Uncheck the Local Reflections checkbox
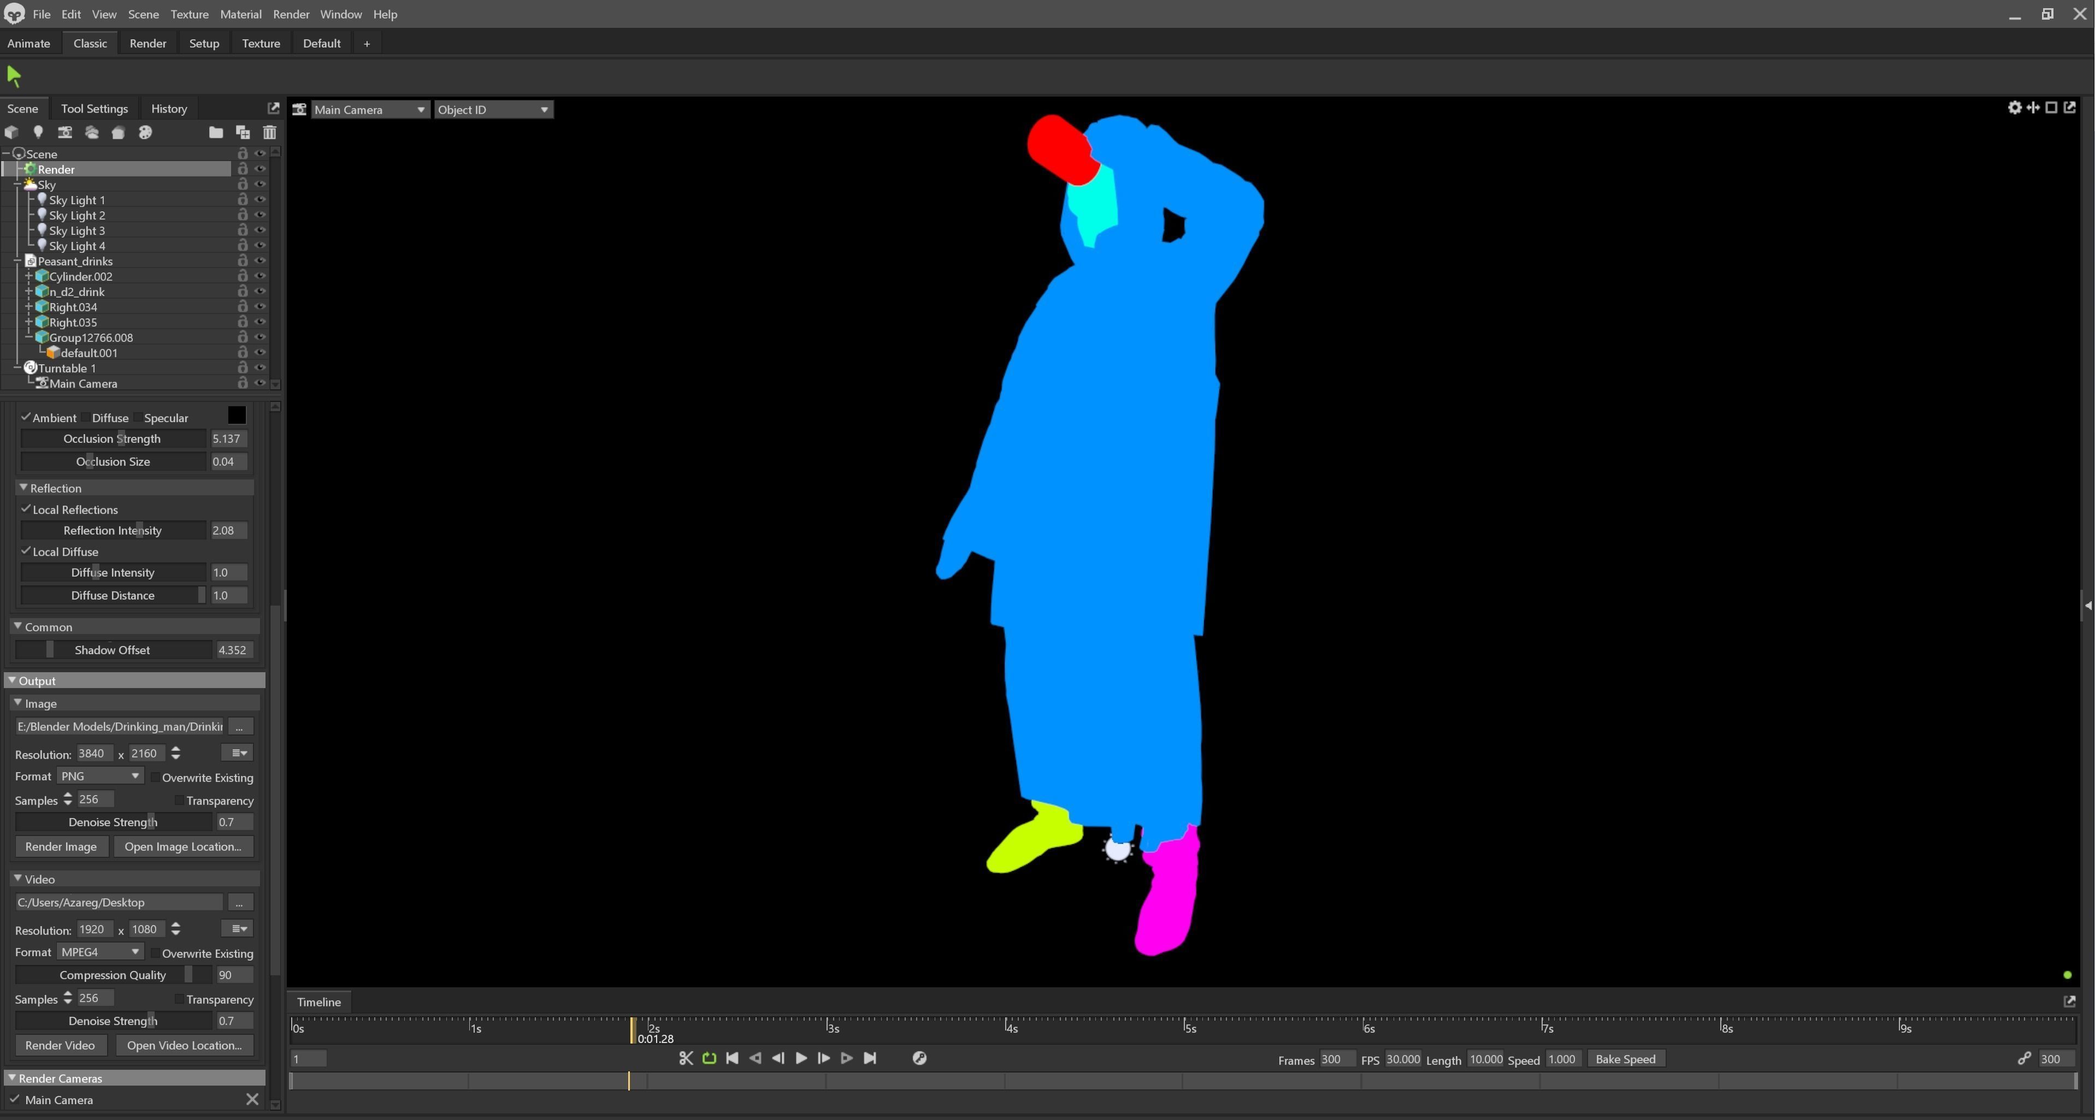This screenshot has height=1120, width=2095. (x=26, y=509)
